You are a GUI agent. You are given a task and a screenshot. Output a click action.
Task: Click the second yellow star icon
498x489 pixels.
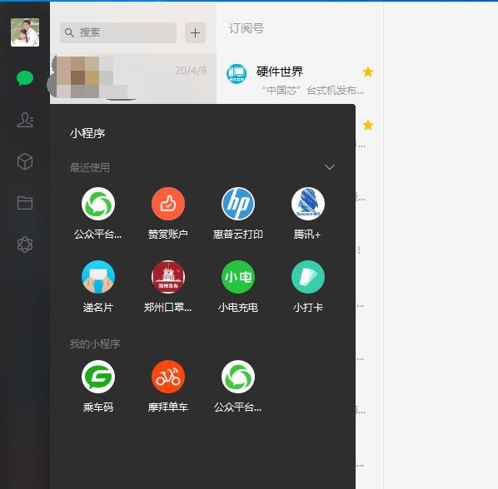[x=368, y=126]
